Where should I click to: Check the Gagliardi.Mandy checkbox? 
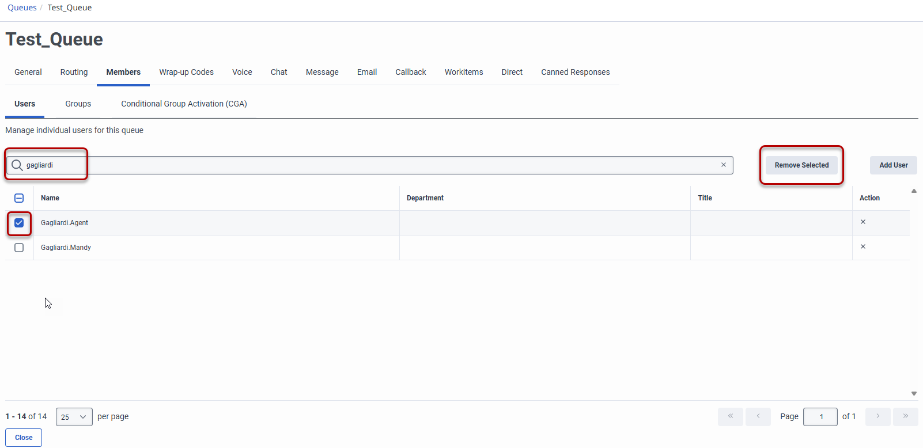19,248
